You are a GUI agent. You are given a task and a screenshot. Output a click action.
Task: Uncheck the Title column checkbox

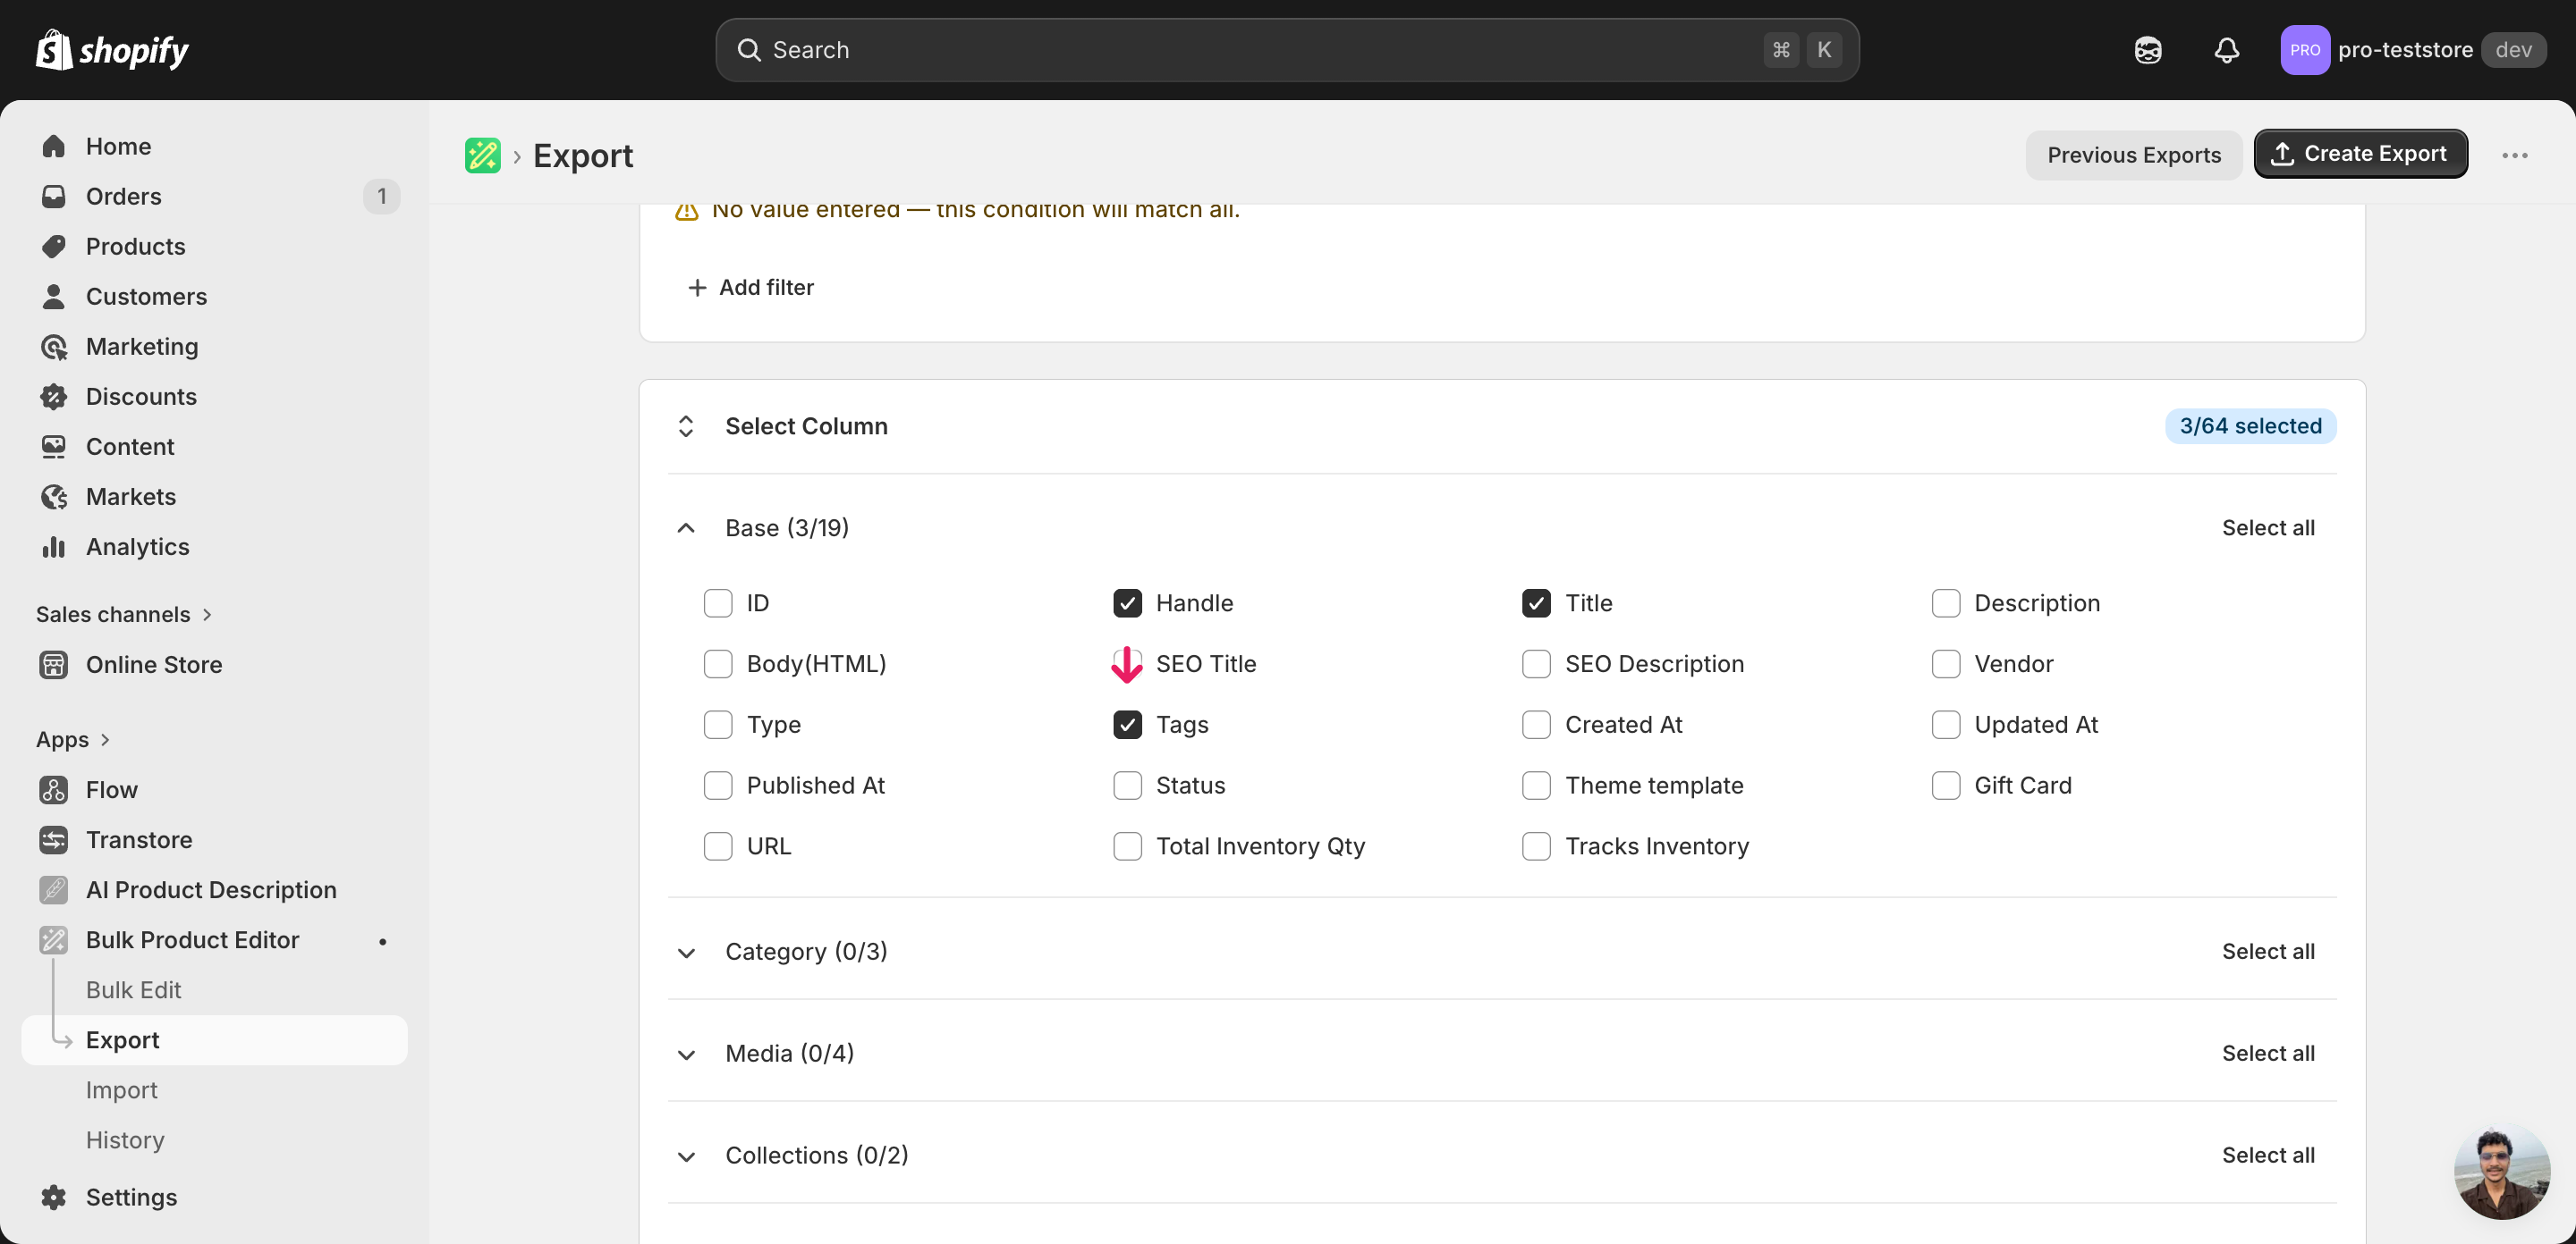[1536, 602]
